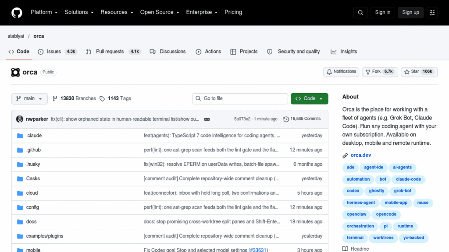Open the Open Source menu
Viewport: 449px width, 252px height.
[x=160, y=12]
